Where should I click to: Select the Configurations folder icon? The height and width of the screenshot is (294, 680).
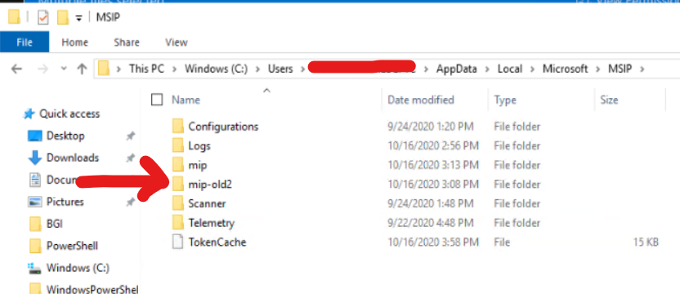tap(178, 127)
